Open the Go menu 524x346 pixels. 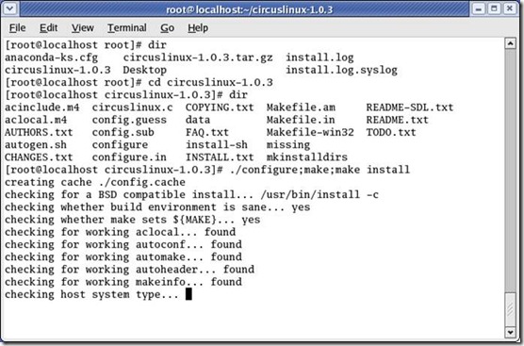(x=167, y=27)
